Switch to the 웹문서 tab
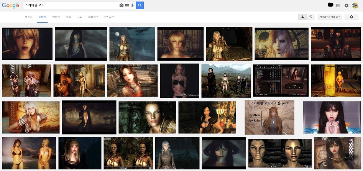Screen dimensions: 363x171 coord(29,17)
